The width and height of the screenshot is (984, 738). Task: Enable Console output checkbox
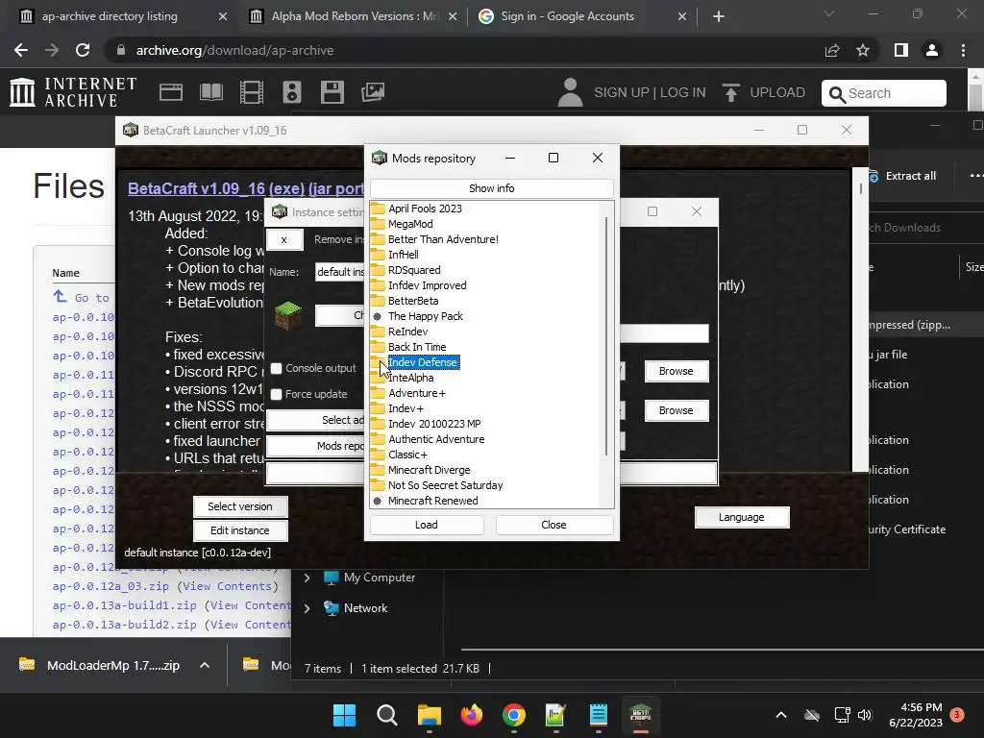tap(276, 368)
